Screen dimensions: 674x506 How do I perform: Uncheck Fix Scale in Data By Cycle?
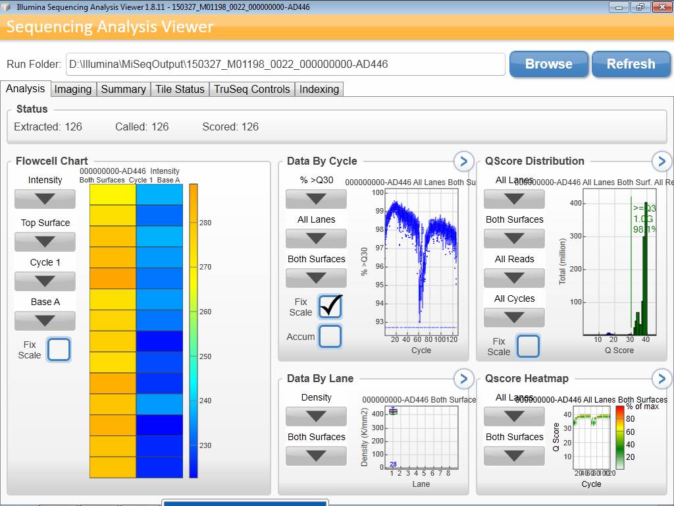click(330, 306)
